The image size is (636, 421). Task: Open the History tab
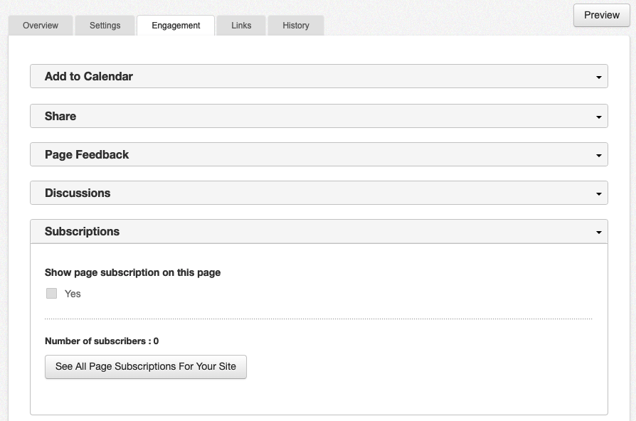(295, 25)
